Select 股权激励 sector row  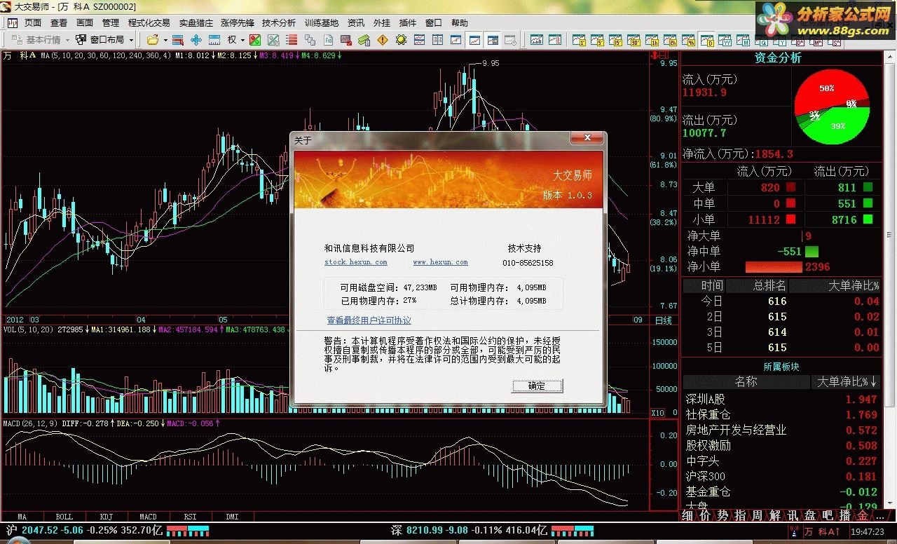[782, 445]
